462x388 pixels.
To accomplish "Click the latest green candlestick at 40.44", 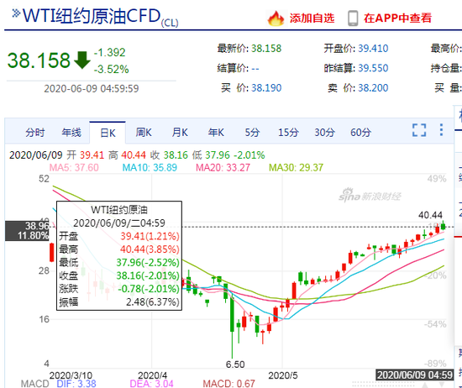I will 444,226.
